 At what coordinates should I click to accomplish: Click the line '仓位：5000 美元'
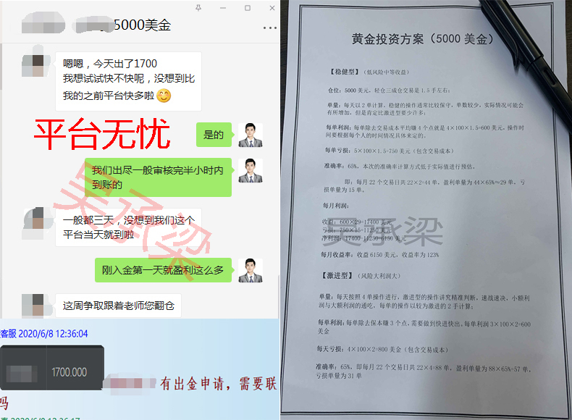[389, 90]
